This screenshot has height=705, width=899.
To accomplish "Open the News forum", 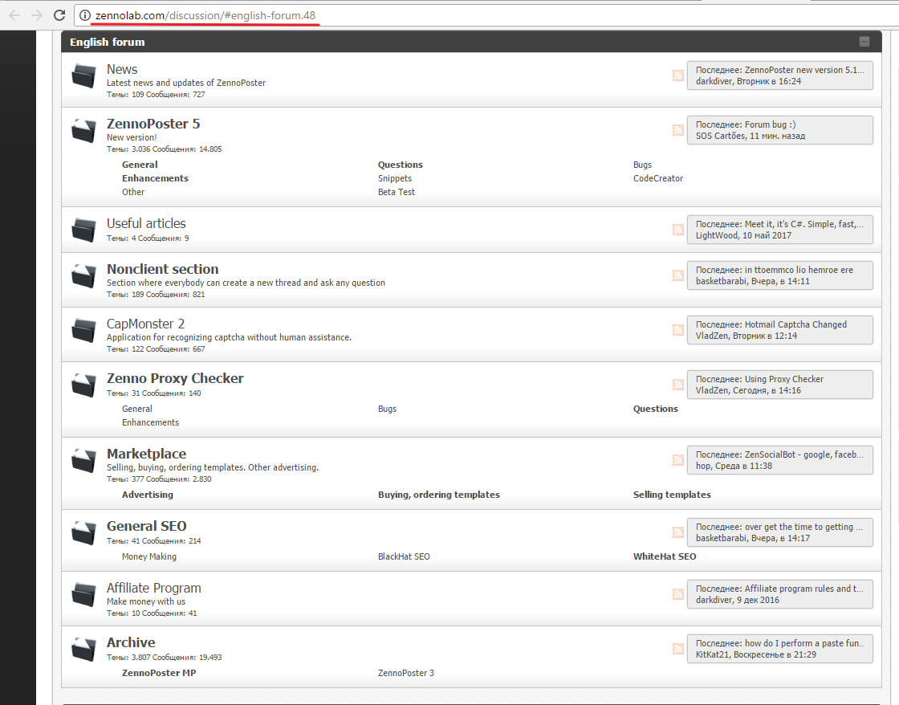I will point(121,69).
